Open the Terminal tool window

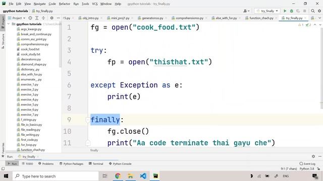click(x=96, y=164)
